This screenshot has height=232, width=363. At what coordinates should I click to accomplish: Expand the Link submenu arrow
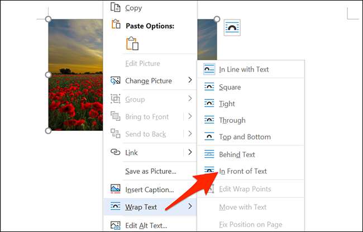click(190, 152)
